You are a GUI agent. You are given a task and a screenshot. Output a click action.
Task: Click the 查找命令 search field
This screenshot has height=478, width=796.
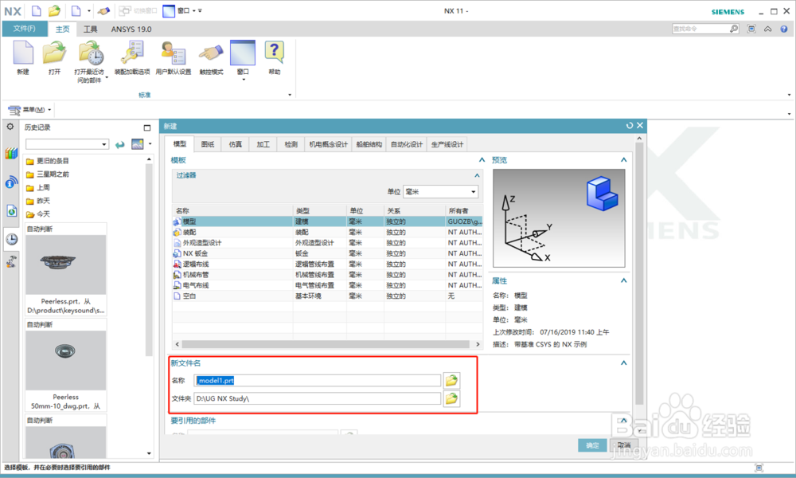click(700, 29)
